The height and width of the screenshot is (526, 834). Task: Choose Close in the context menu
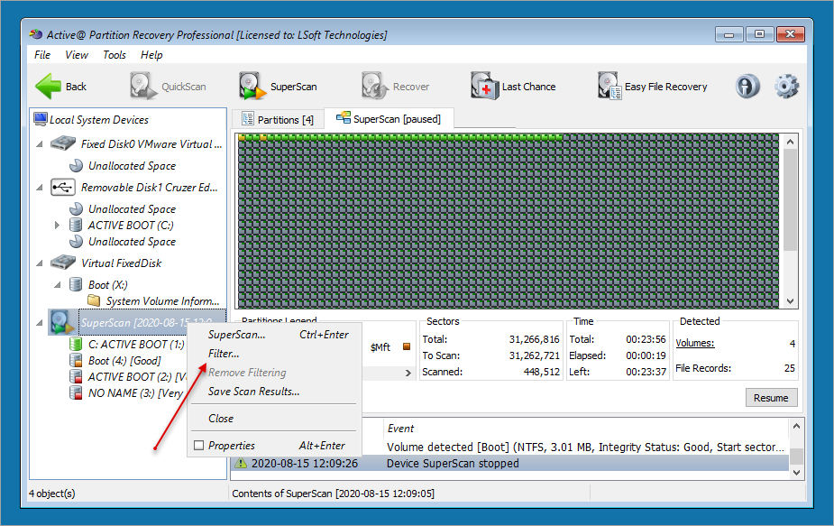pyautogui.click(x=274, y=419)
